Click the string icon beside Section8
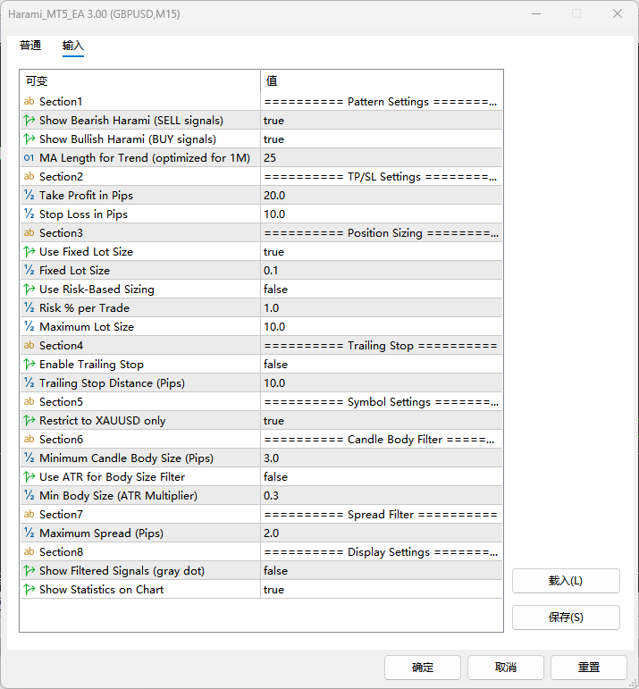The height and width of the screenshot is (689, 639). pyautogui.click(x=29, y=552)
